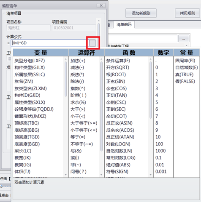The height and width of the screenshot is (202, 201).
Task: Select variable 所属楼层(SSLC)
Action: click(30, 74)
